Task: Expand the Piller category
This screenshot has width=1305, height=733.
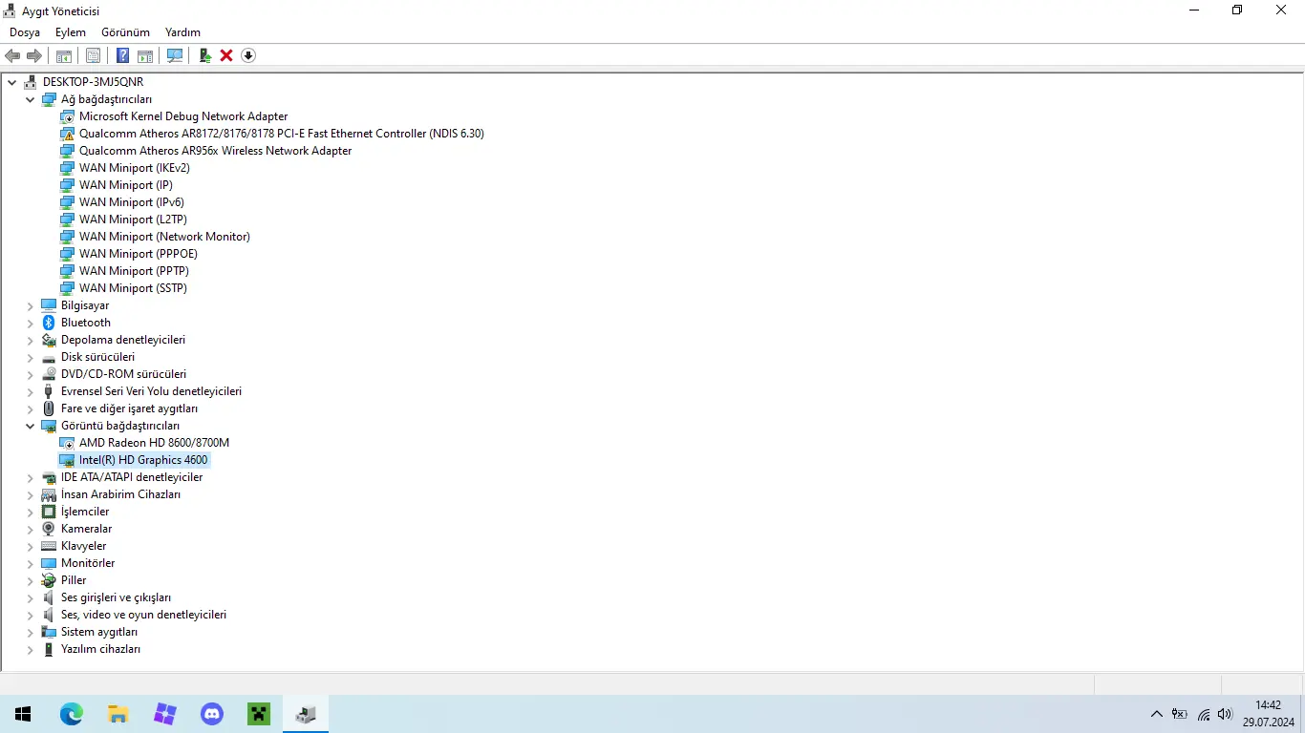Action: click(31, 580)
